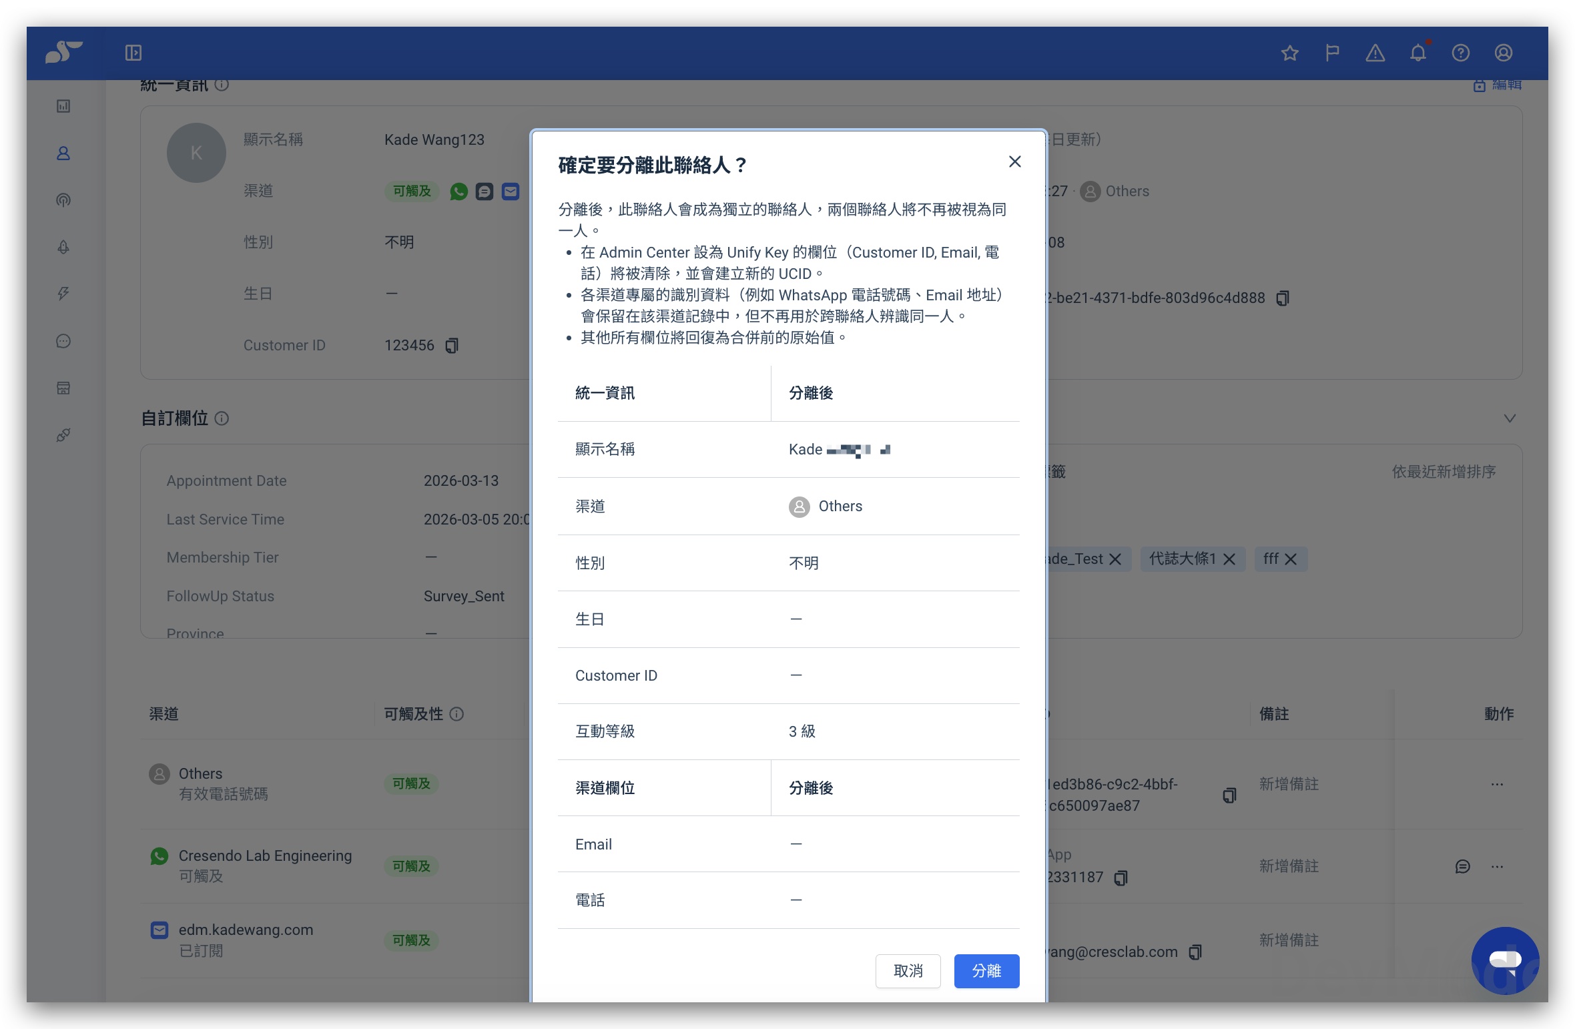The height and width of the screenshot is (1029, 1575).
Task: Copy the Customer ID 123456
Action: (452, 346)
